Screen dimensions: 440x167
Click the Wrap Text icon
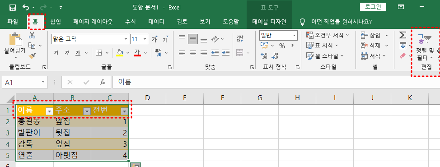pyautogui.click(x=240, y=39)
